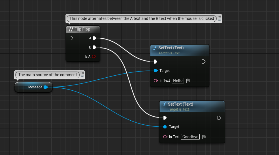Click Flip Flop A output execution pin

point(95,38)
